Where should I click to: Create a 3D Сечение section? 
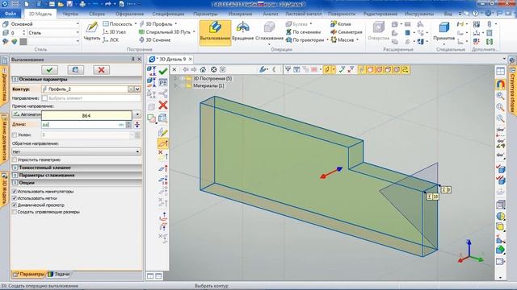click(x=154, y=39)
